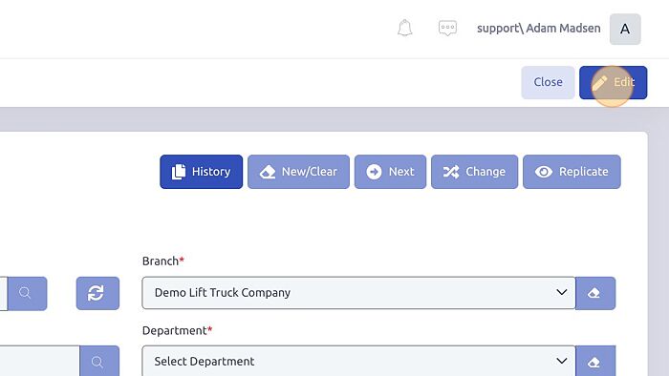Click the user avatar with letter A
The height and width of the screenshot is (376, 669).
pos(625,29)
